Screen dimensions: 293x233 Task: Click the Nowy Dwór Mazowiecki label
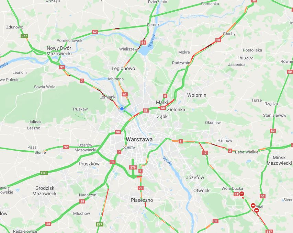(x=59, y=51)
